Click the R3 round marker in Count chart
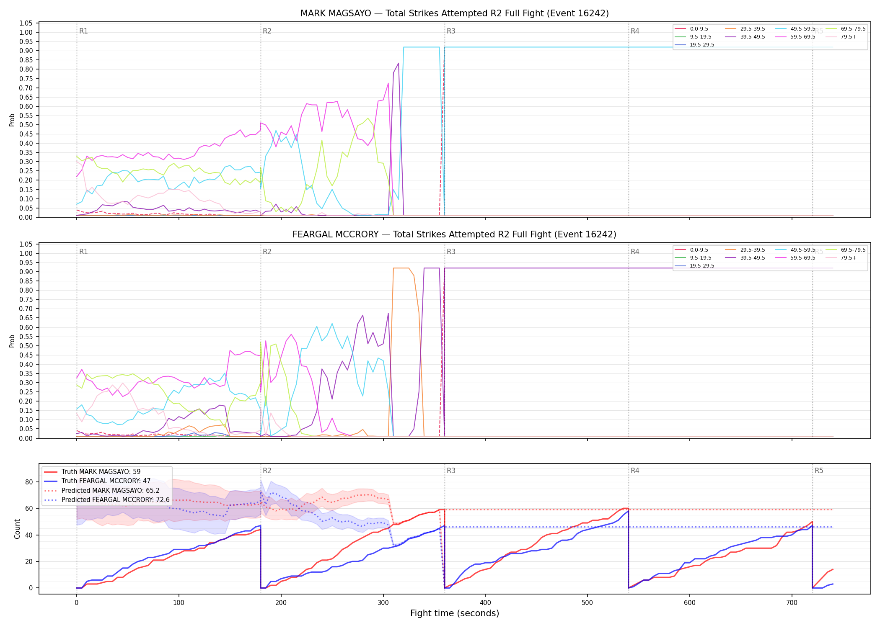The width and height of the screenshot is (880, 628). pos(451,471)
